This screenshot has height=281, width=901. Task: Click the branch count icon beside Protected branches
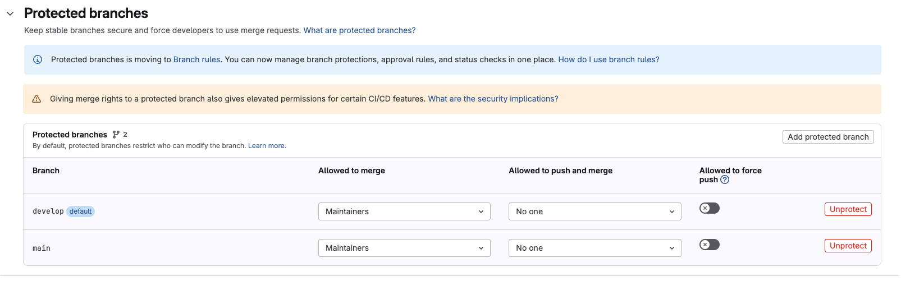(116, 135)
